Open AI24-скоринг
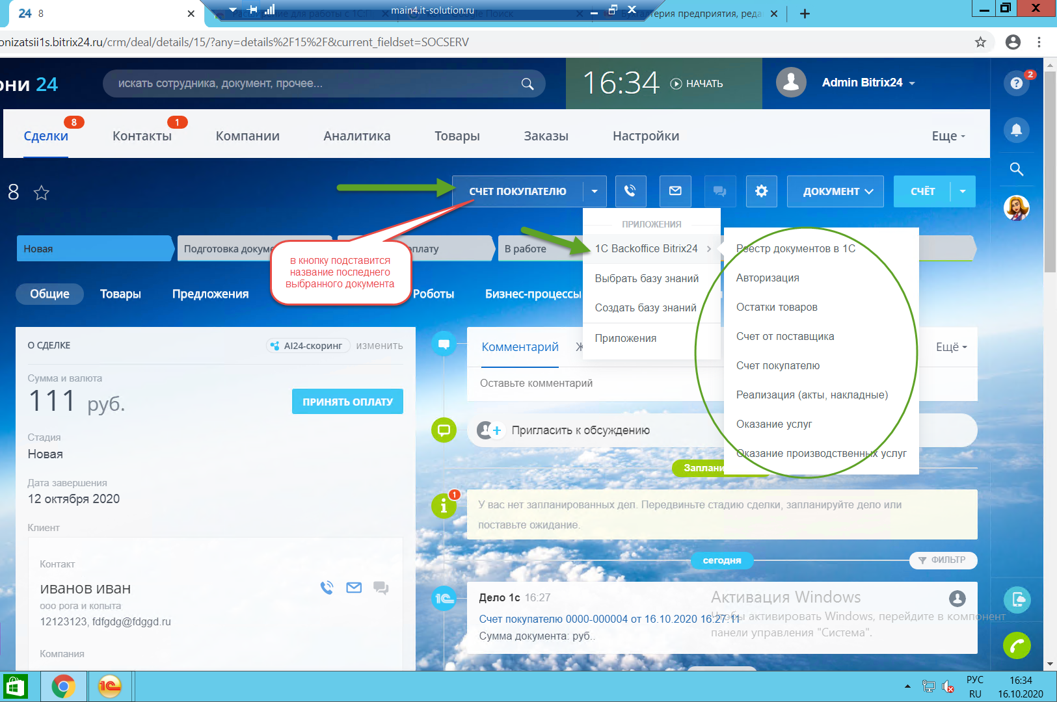Image resolution: width=1057 pixels, height=702 pixels. point(308,346)
